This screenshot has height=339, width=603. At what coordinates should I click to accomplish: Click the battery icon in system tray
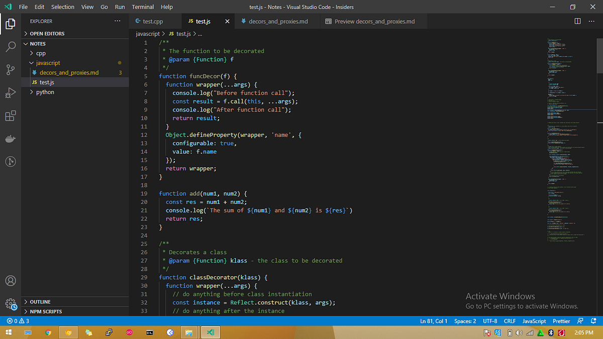click(509, 332)
